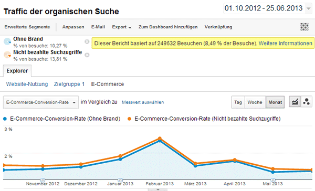
Task: Click Messwert auswählen link
Action: point(143,102)
